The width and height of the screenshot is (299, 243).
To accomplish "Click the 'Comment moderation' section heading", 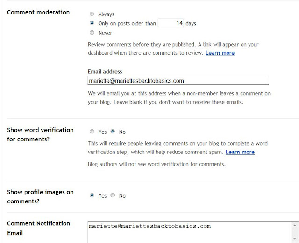I will pyautogui.click(x=38, y=12).
